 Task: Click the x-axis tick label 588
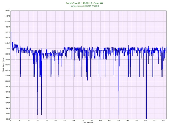(x=136, y=120)
